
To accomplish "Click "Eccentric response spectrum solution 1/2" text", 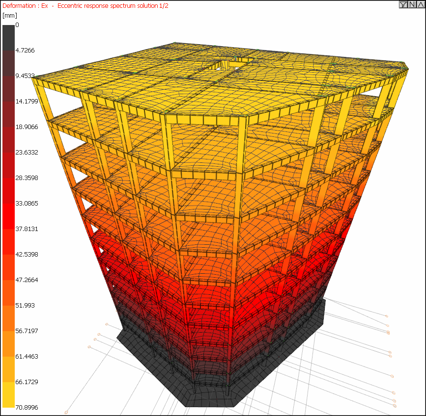I will coord(112,5).
